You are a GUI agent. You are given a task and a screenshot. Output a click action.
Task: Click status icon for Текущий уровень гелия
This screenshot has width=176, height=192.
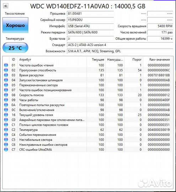[6, 114]
